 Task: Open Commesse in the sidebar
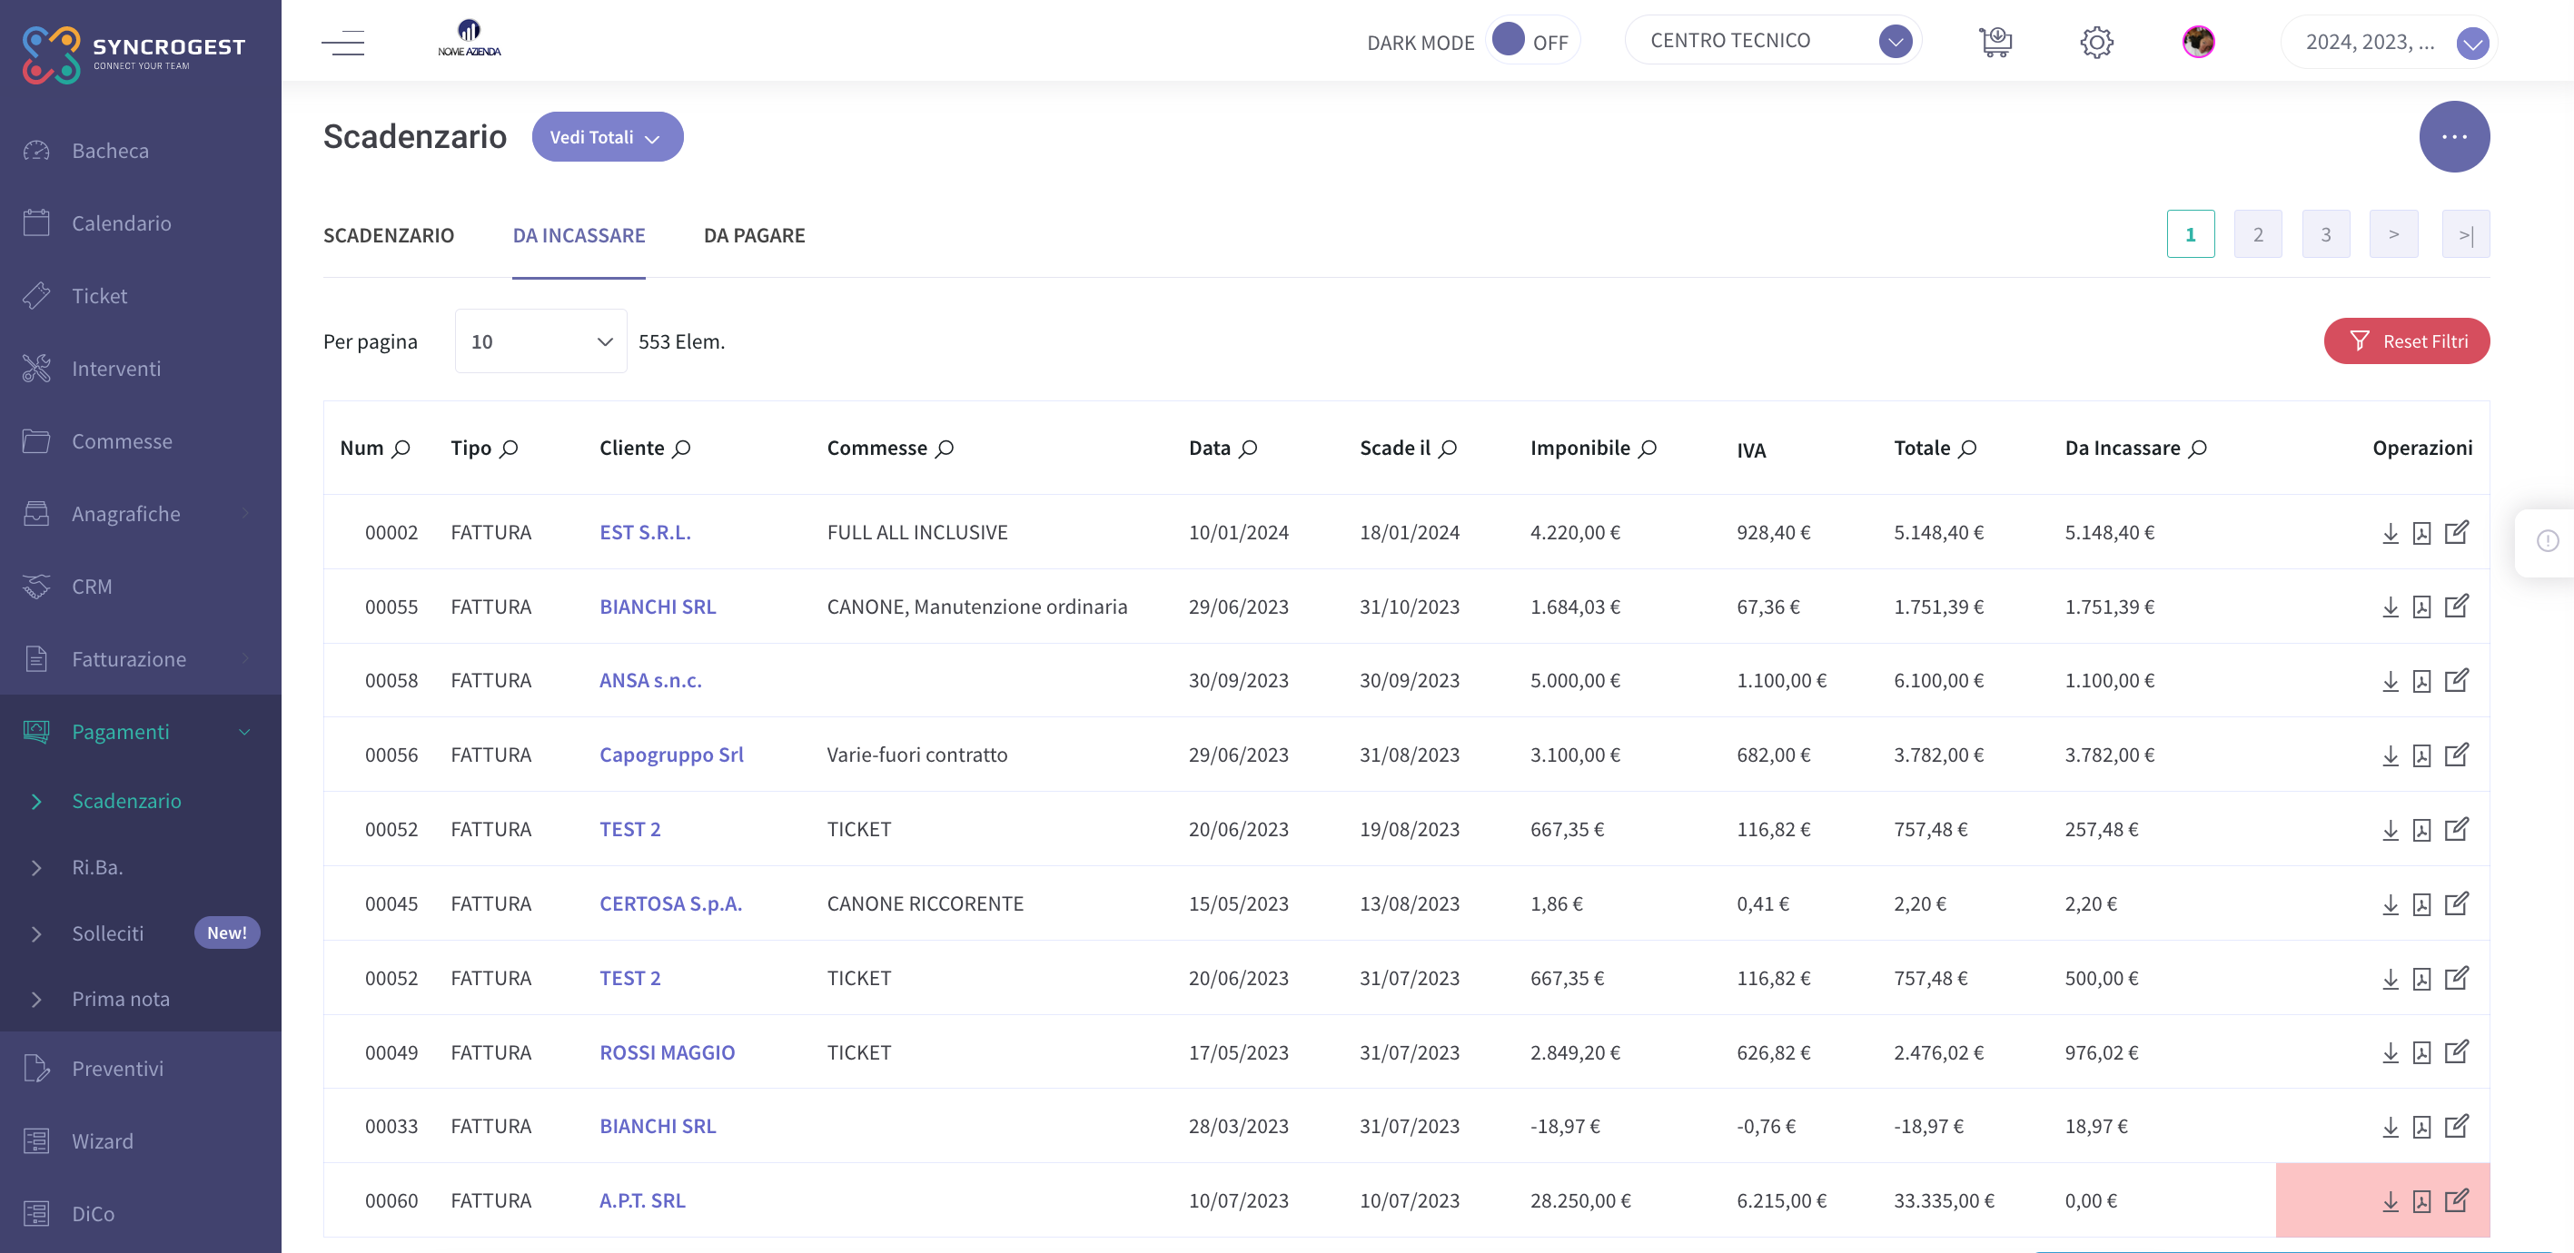click(140, 440)
